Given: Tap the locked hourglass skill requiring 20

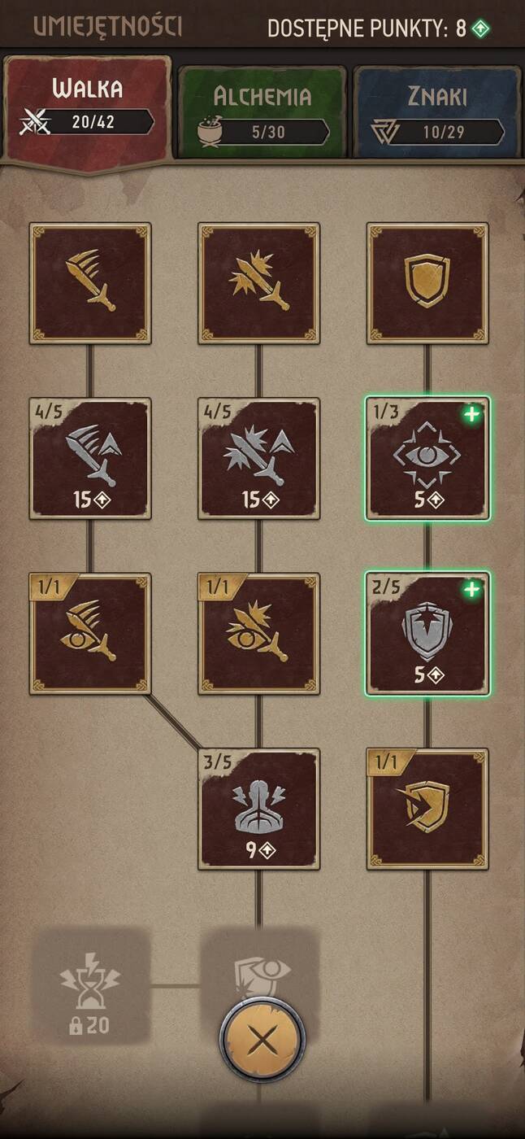Looking at the screenshot, I should pyautogui.click(x=90, y=985).
